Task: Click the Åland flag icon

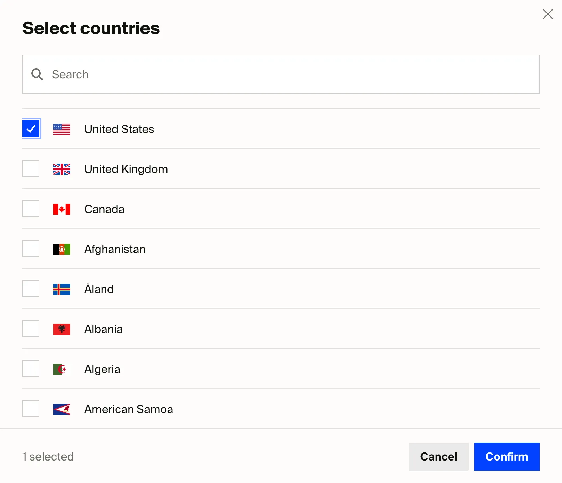Action: tap(62, 289)
